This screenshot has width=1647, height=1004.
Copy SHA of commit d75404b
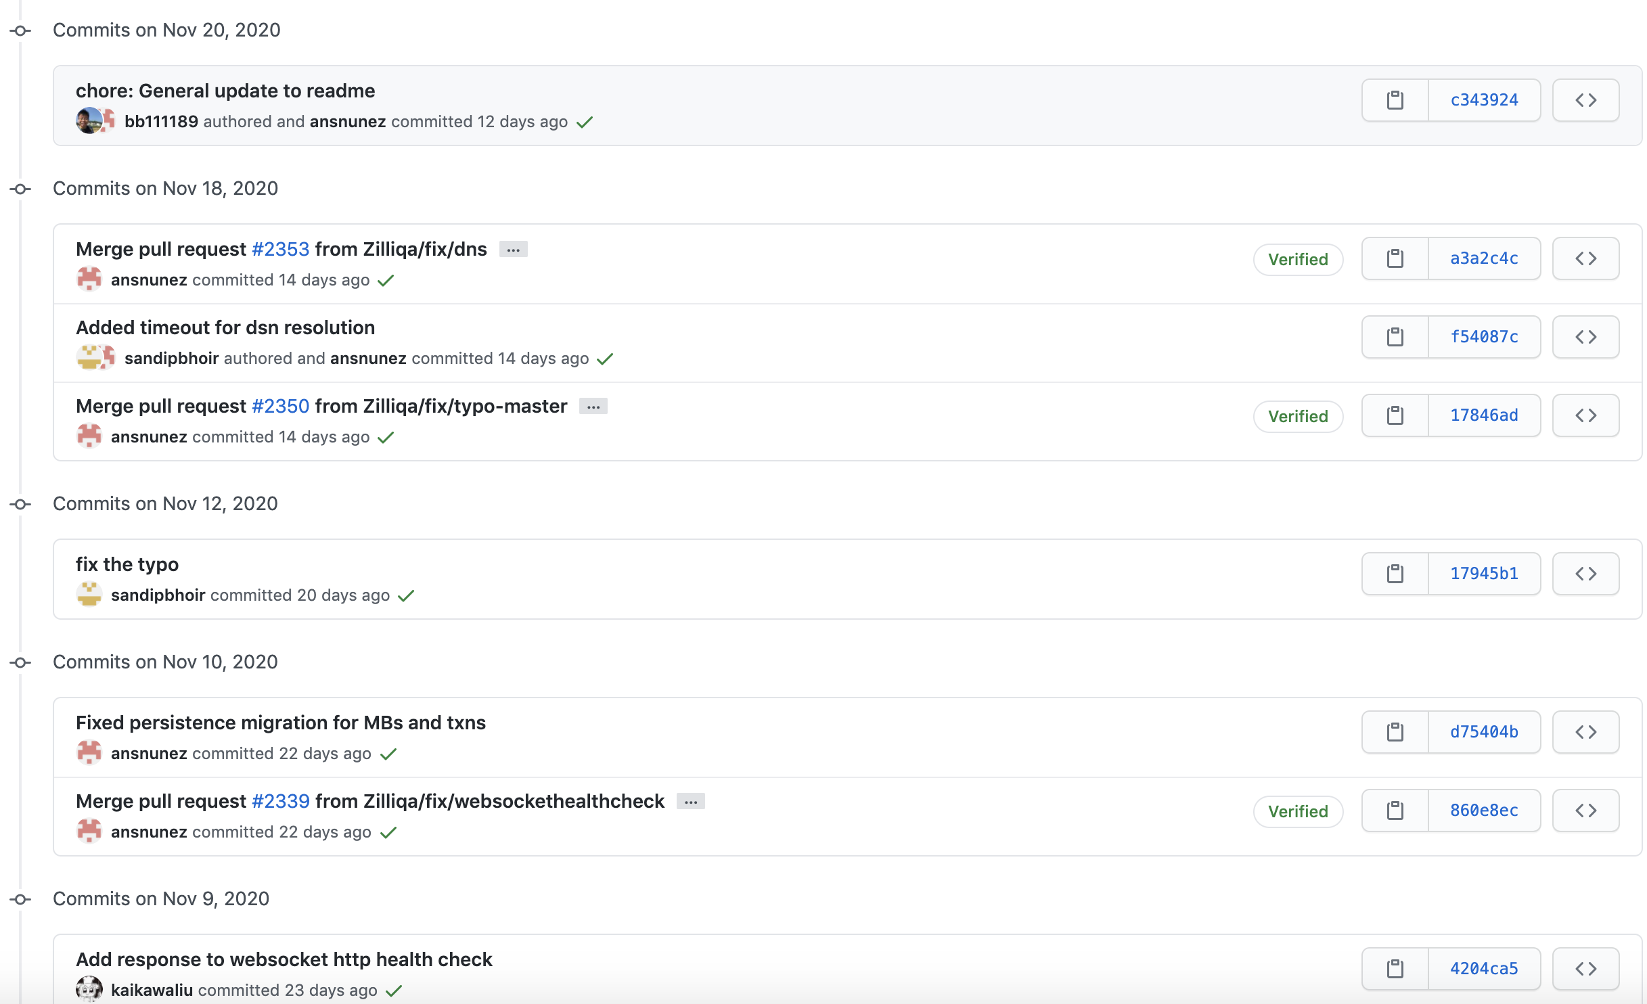coord(1395,732)
